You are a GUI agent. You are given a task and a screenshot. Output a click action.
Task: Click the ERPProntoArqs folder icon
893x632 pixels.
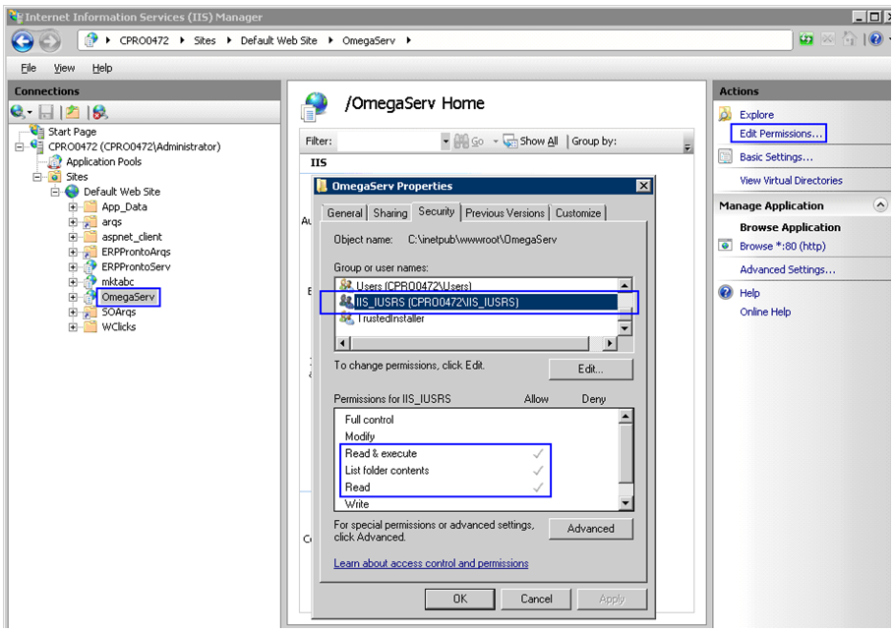click(x=89, y=252)
